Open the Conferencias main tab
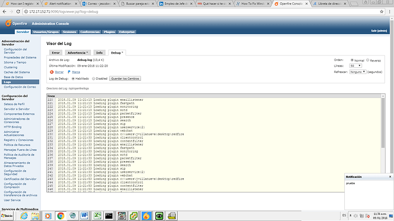394x221 pixels. pyautogui.click(x=90, y=32)
